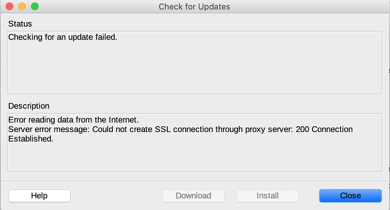Focus the empty area of the Description box

pos(195,157)
